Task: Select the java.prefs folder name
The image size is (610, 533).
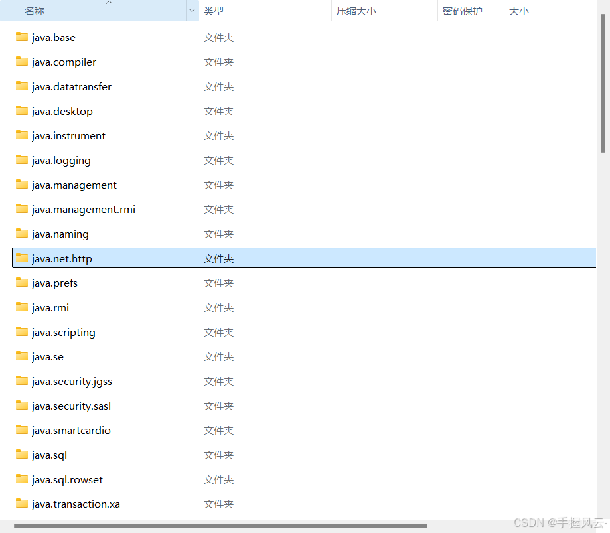Action: point(54,283)
